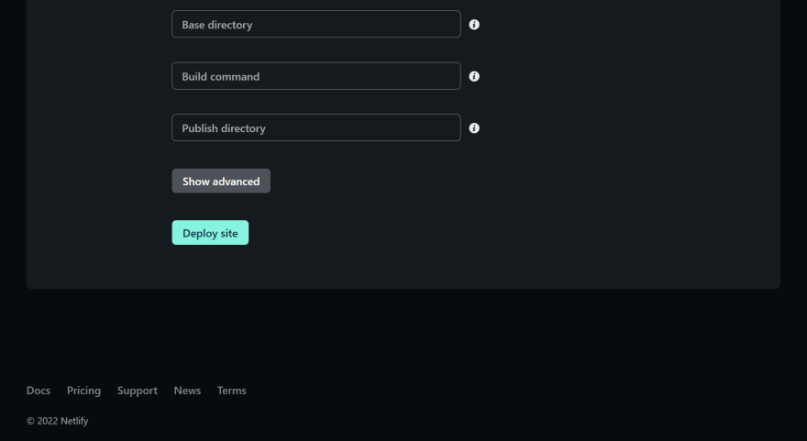Open the Base directory info icon
Screen dimensions: 807x441
point(474,25)
